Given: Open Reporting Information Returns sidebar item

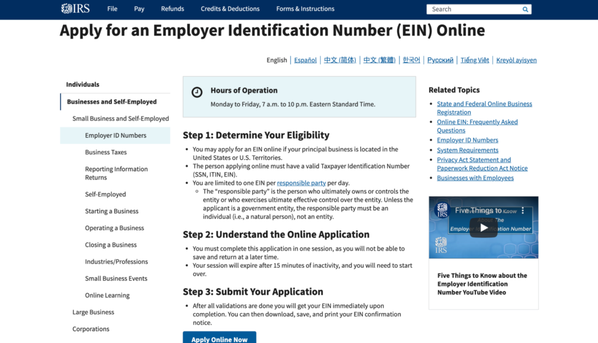Looking at the screenshot, I should [x=115, y=173].
